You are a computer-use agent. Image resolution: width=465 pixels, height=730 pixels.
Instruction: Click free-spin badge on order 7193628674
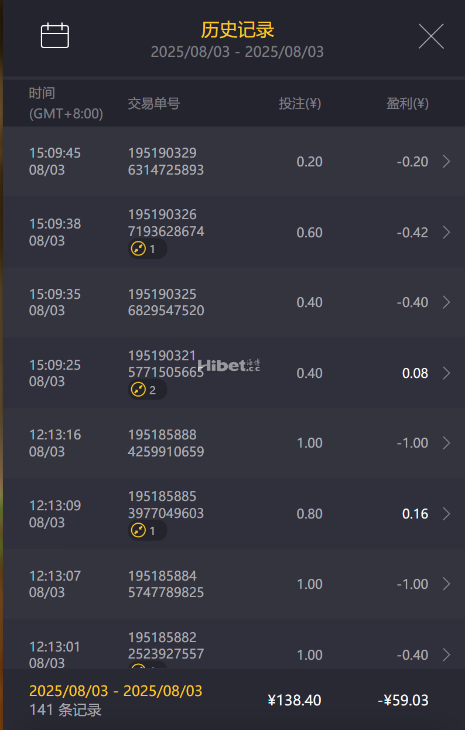pyautogui.click(x=147, y=249)
